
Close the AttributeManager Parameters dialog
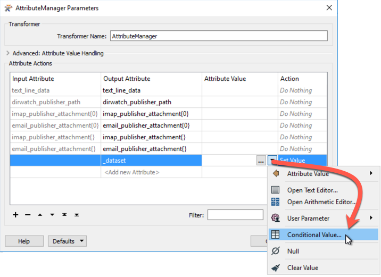tap(329, 8)
